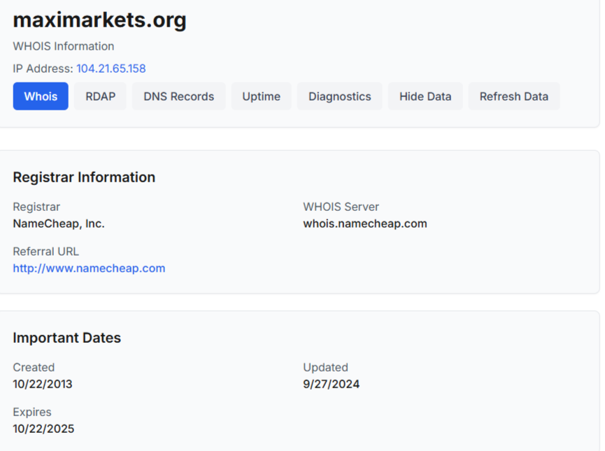Click the whois.namecheap.com server value
Viewport: 605px width, 451px height.
(x=364, y=223)
